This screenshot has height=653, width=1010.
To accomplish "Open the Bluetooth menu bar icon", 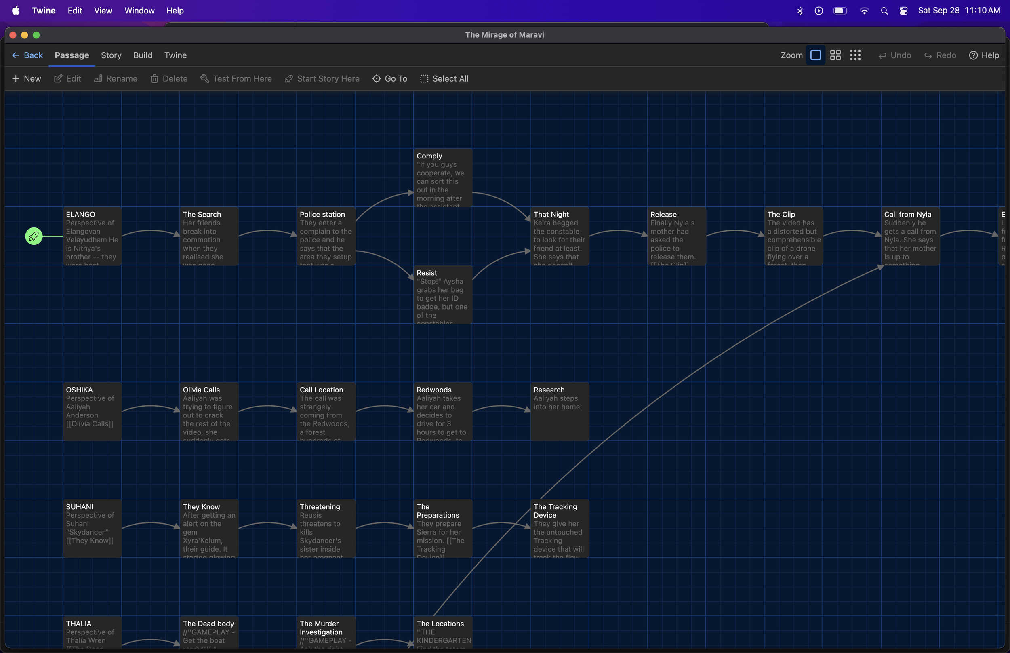I will (800, 11).
